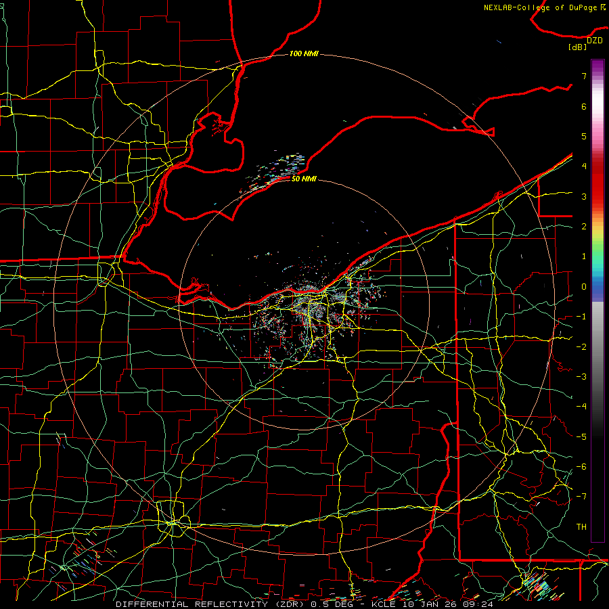Click the KCLE station identifier

(384, 604)
